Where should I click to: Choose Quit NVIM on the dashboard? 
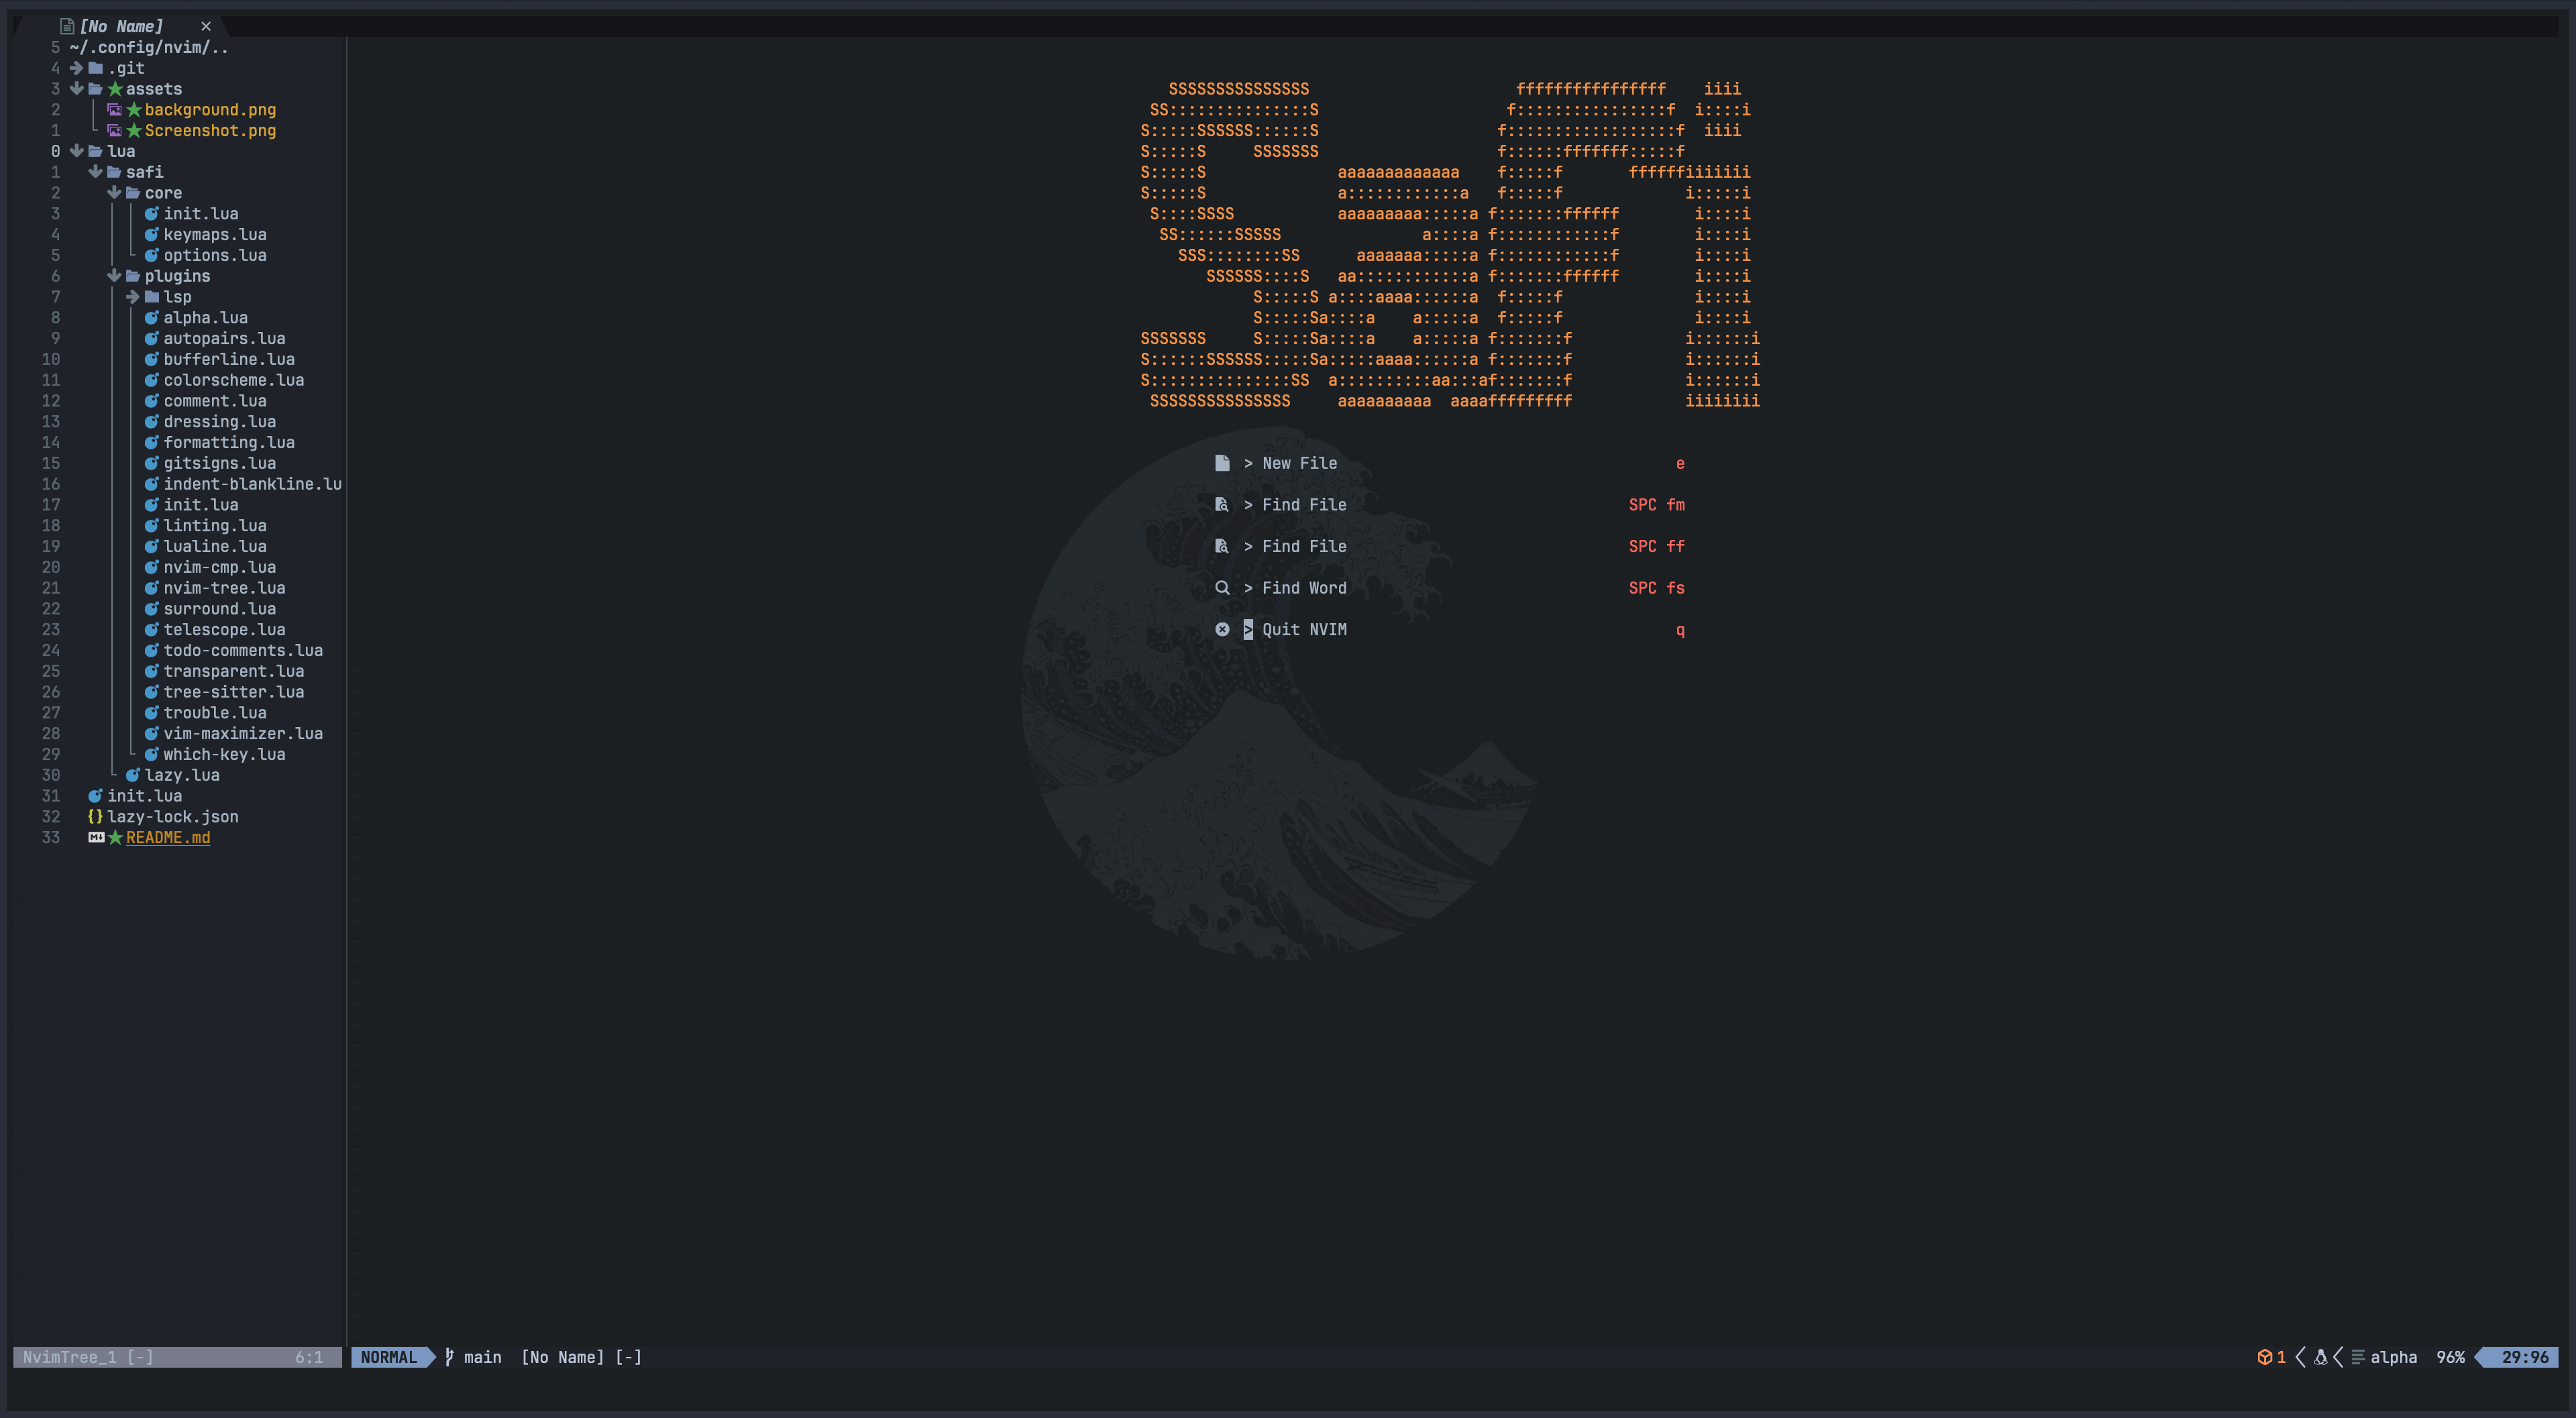pyautogui.click(x=1303, y=629)
